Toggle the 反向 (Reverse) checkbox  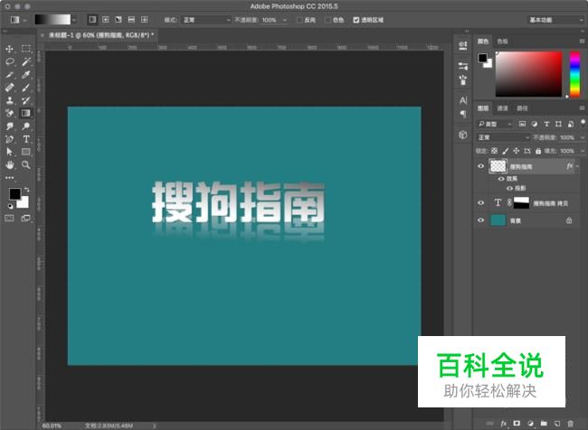[x=299, y=20]
